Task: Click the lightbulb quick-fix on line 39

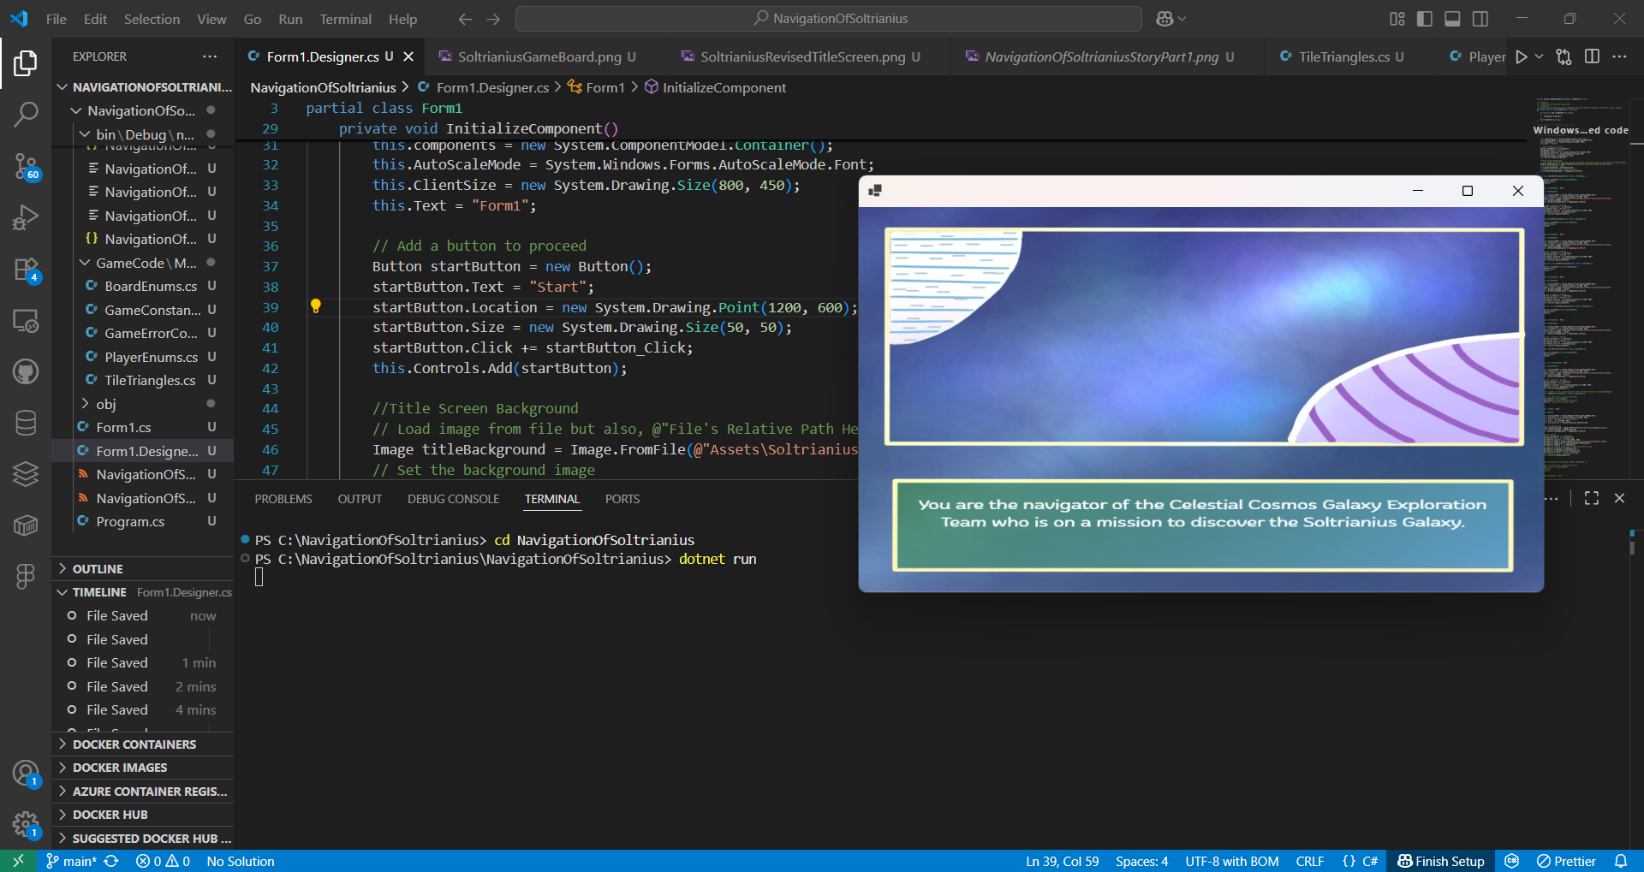Action: tap(317, 305)
